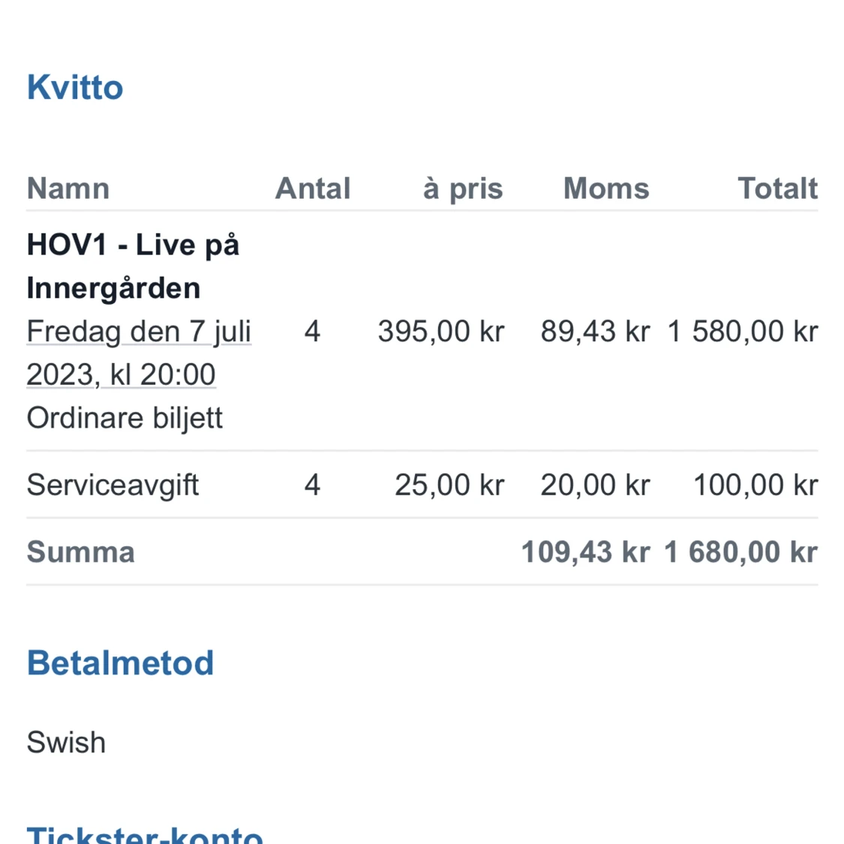Click the Moms column header

coord(606,188)
